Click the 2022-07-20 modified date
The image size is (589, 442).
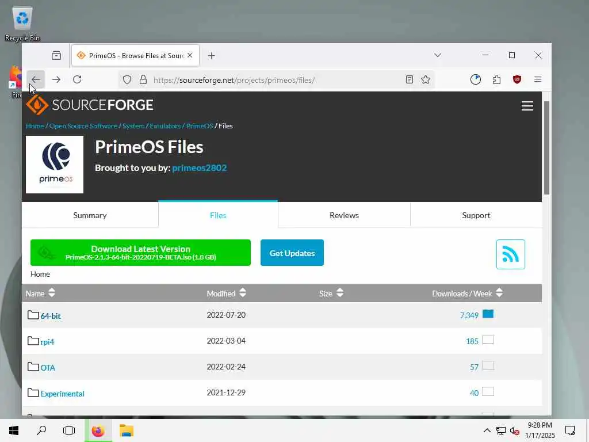[226, 315]
